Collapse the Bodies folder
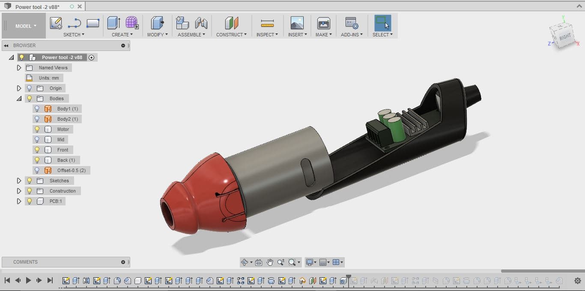The image size is (585, 291). pyautogui.click(x=19, y=98)
